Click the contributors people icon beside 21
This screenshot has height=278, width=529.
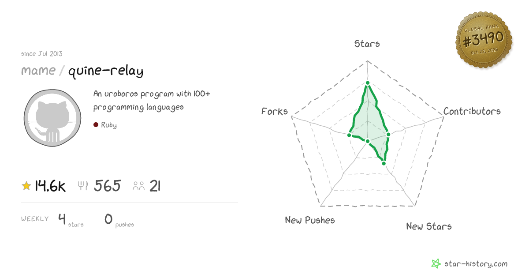(x=139, y=186)
